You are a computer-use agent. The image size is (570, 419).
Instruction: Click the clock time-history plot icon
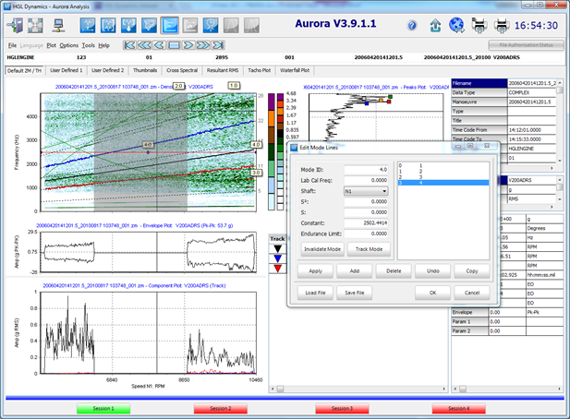211,26
